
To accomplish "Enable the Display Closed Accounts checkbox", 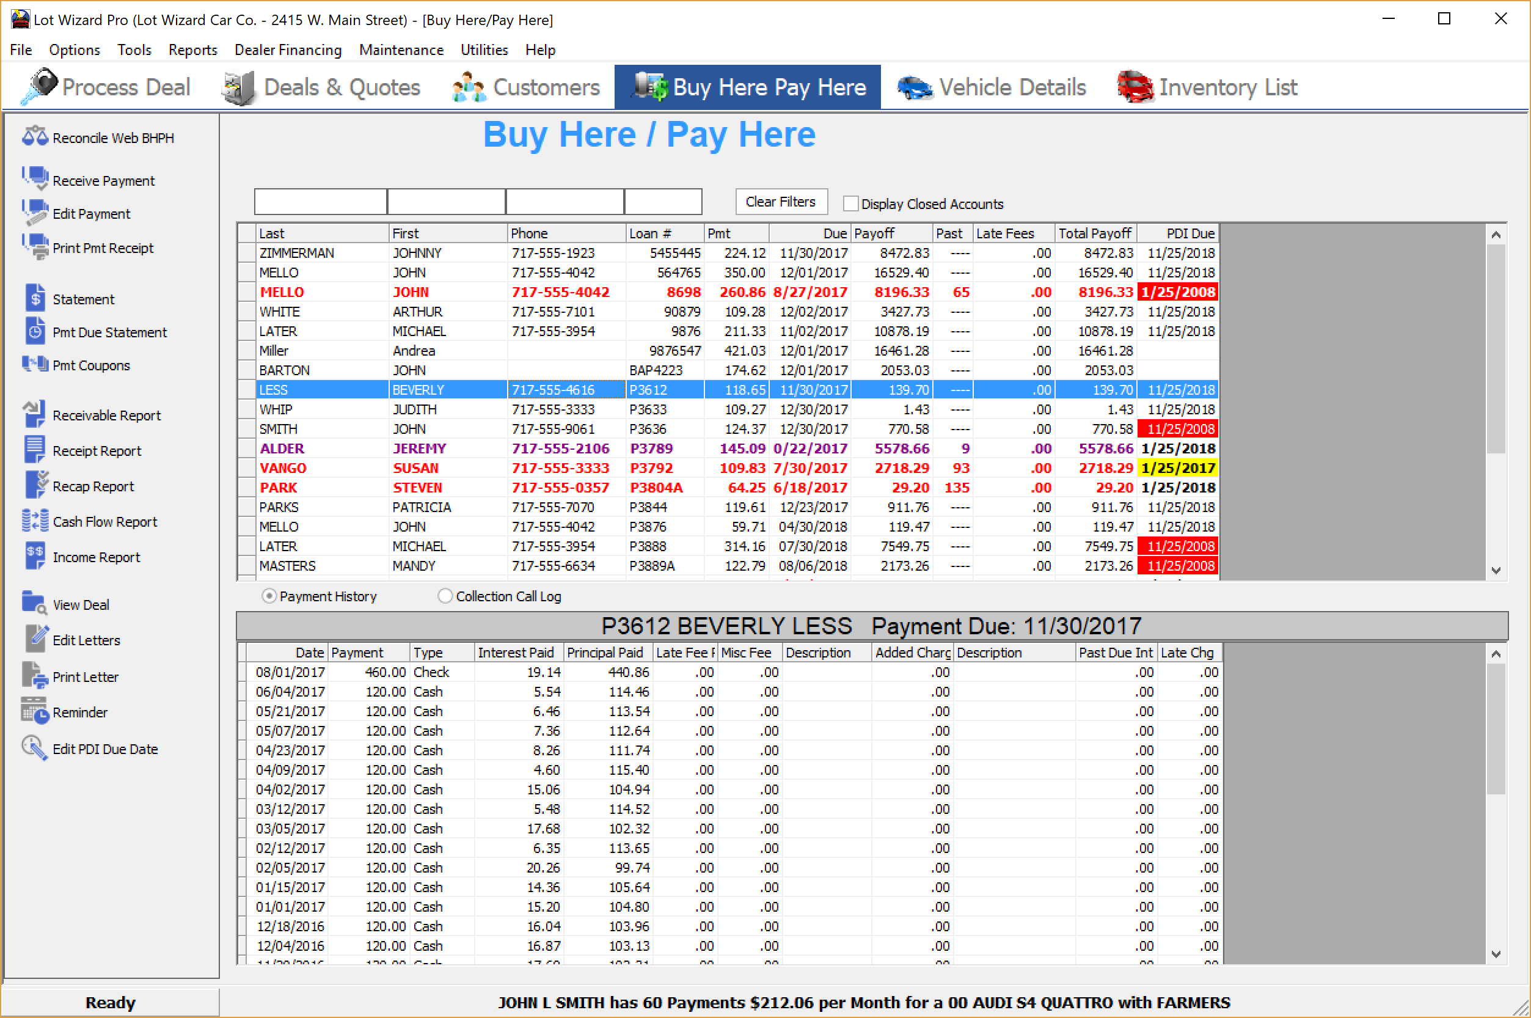I will pos(850,203).
